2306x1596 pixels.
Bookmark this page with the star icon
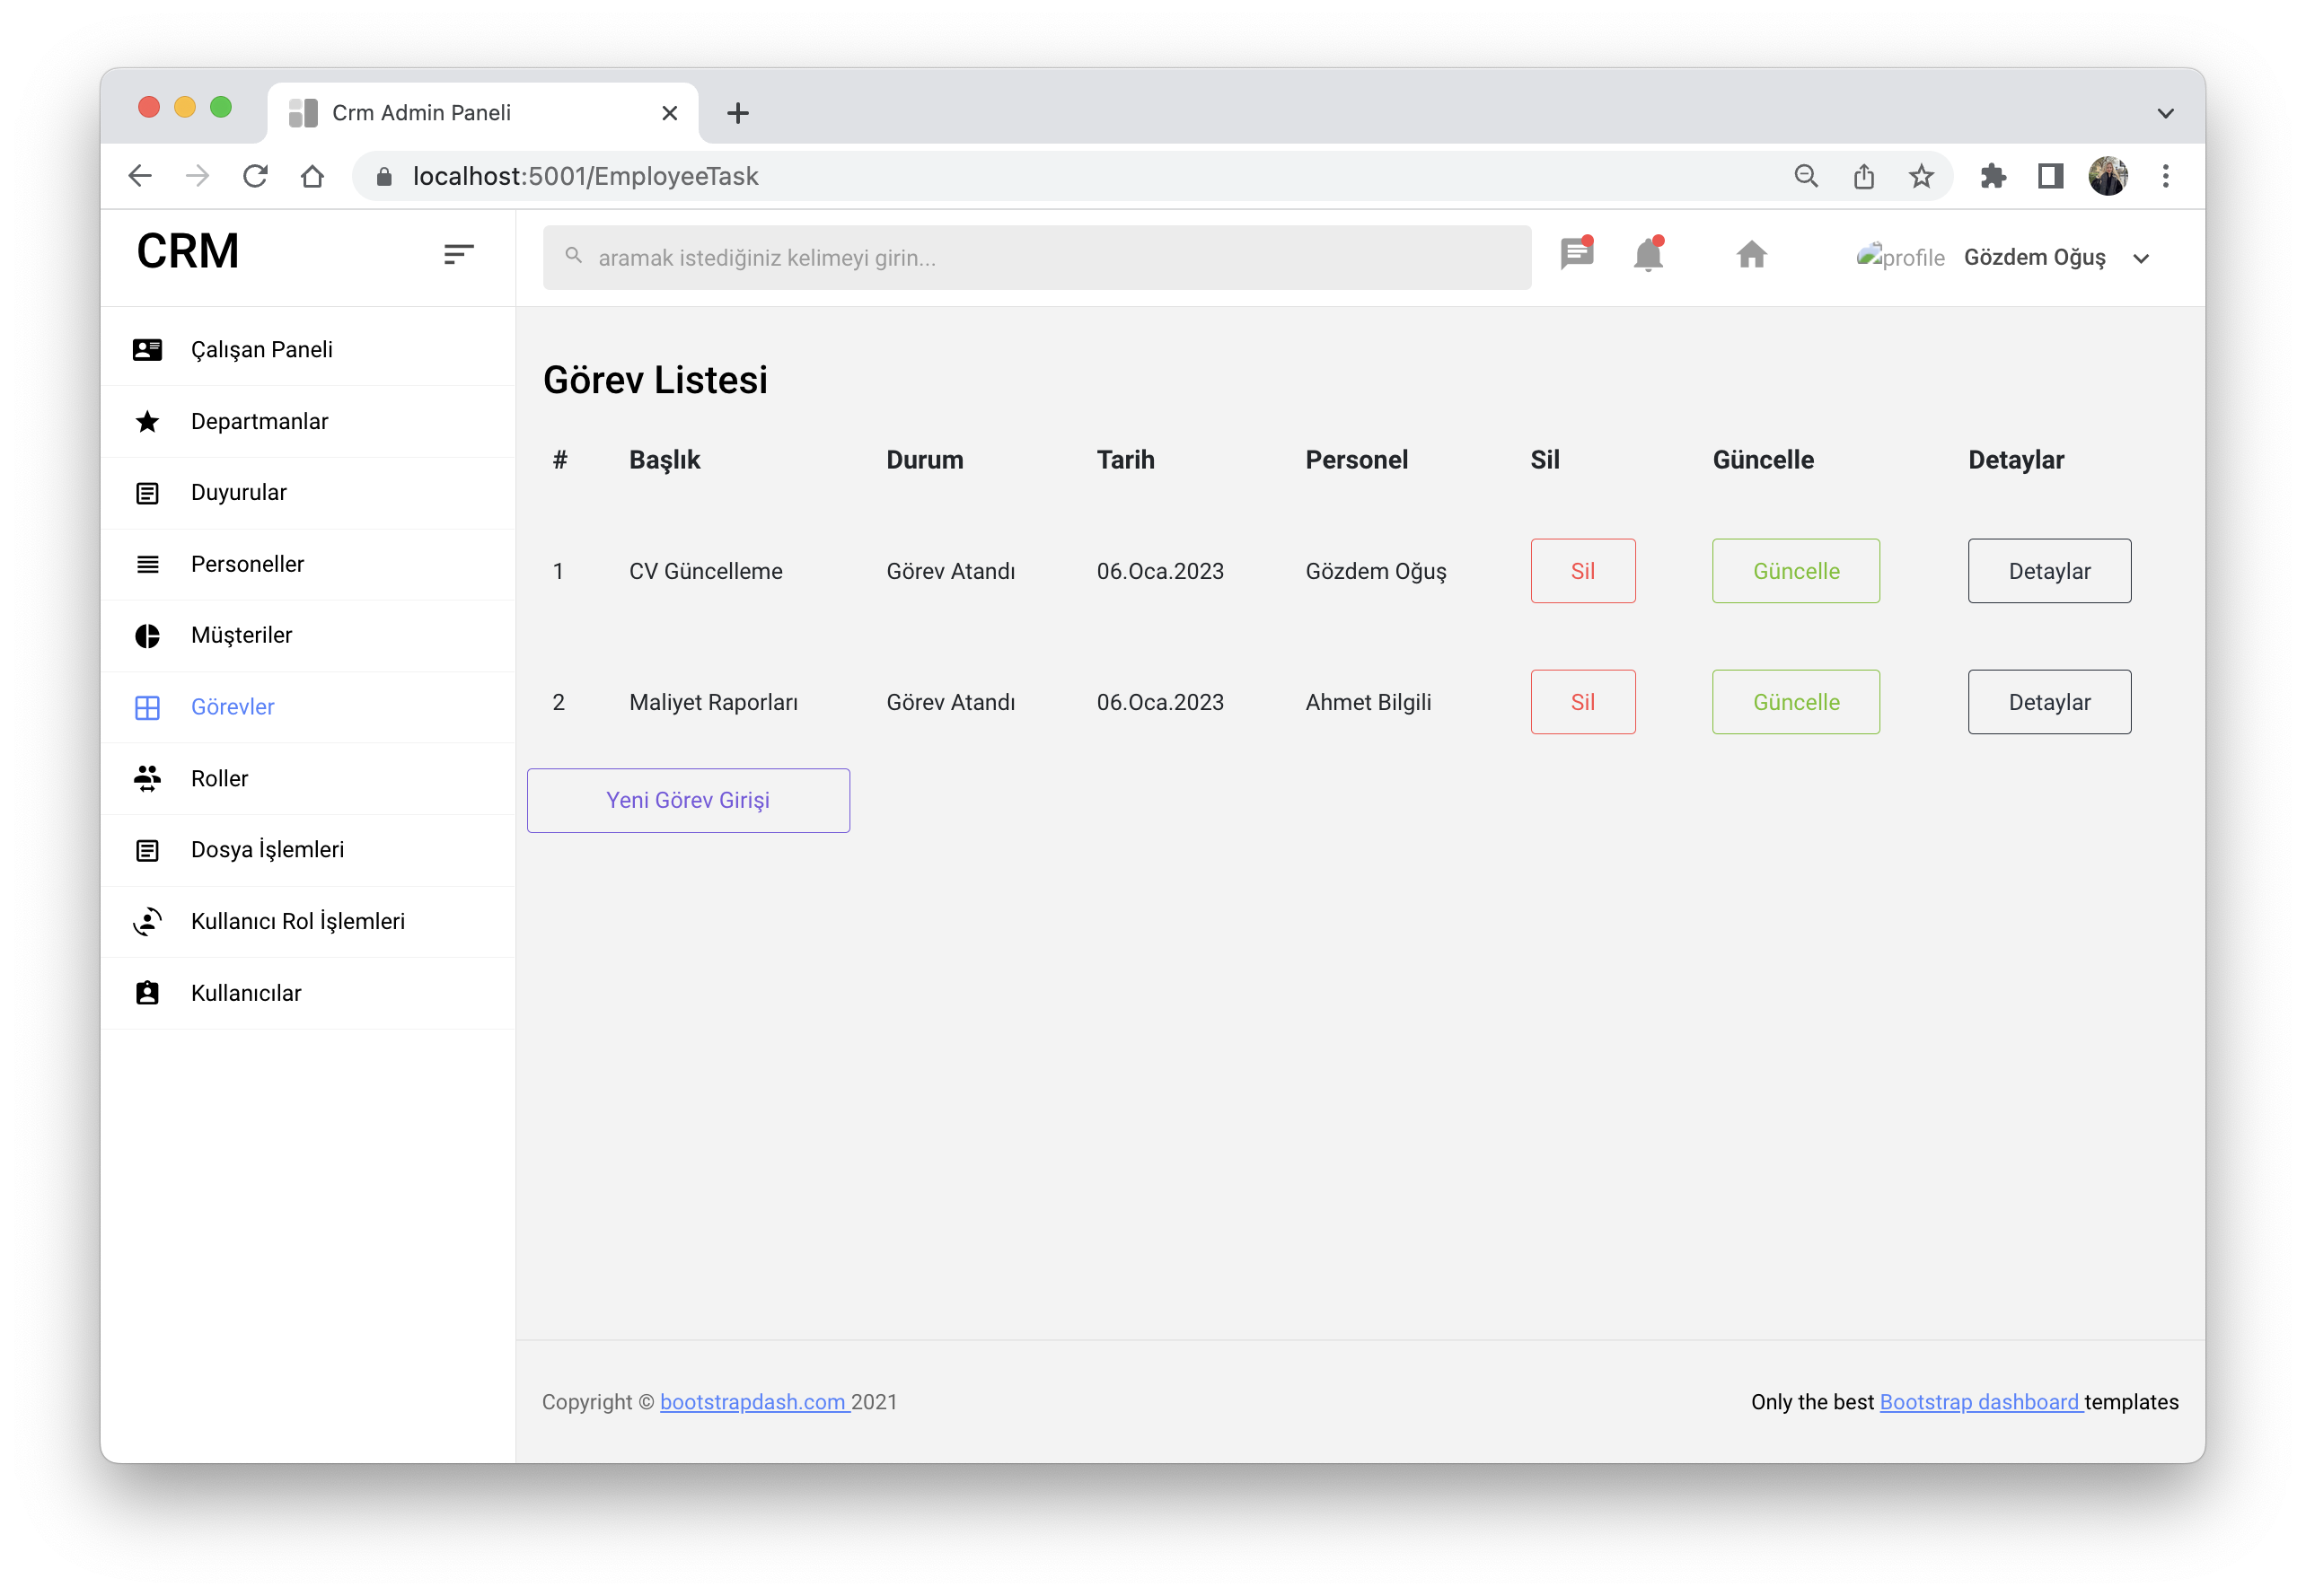click(x=1921, y=177)
